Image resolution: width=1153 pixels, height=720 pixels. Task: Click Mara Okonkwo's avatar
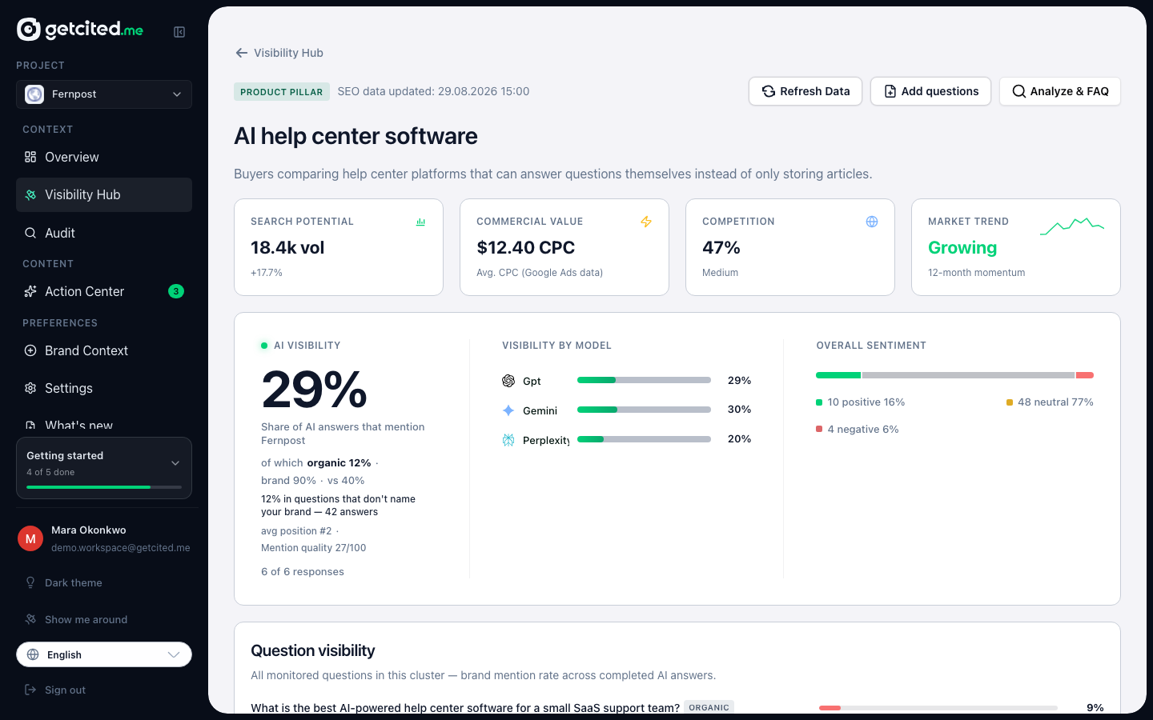click(x=30, y=538)
